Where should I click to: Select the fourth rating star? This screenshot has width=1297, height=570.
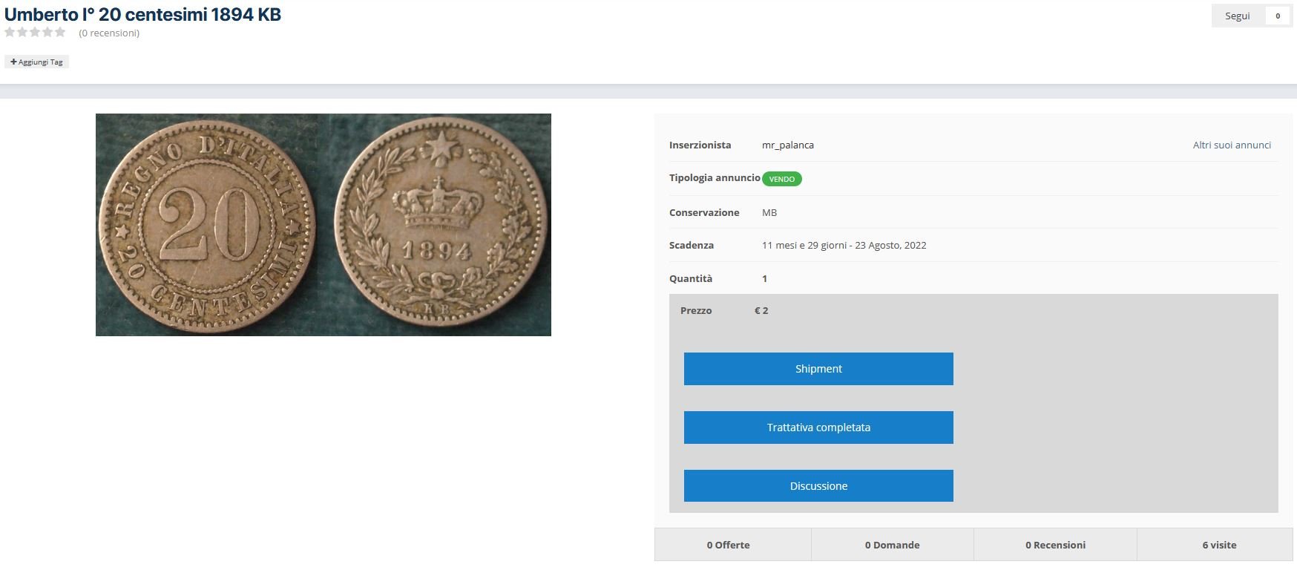(x=47, y=32)
